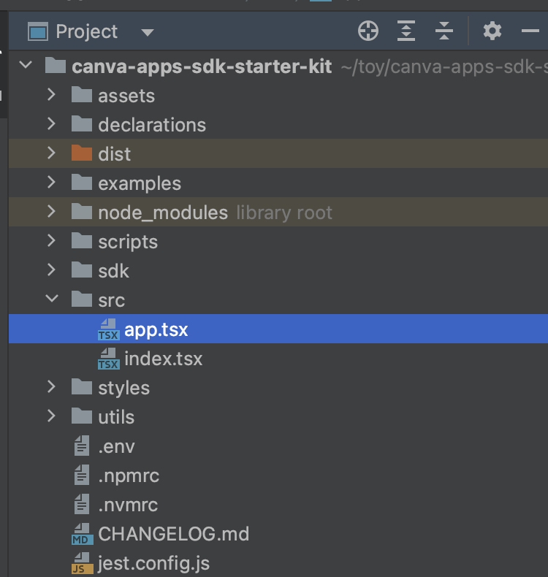Select the .nvmrc file name
The height and width of the screenshot is (577, 548).
pyautogui.click(x=128, y=505)
